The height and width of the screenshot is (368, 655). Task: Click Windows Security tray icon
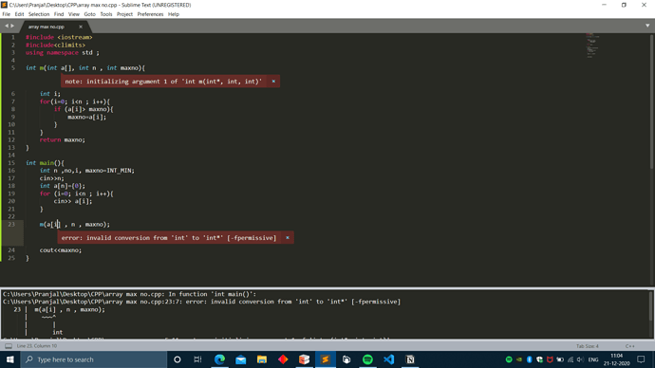(x=540, y=359)
